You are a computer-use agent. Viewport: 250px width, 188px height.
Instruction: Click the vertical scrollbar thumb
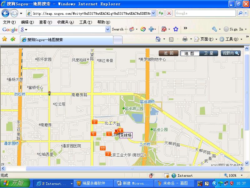[x=247, y=92]
